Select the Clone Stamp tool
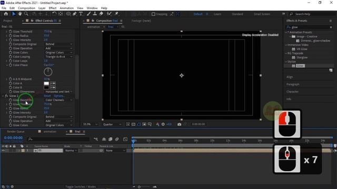The width and height of the screenshot is (337, 189). click(95, 14)
